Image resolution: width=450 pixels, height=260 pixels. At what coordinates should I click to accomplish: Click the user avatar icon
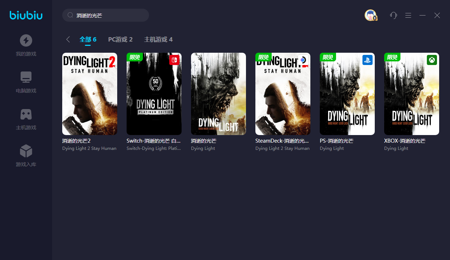point(370,15)
